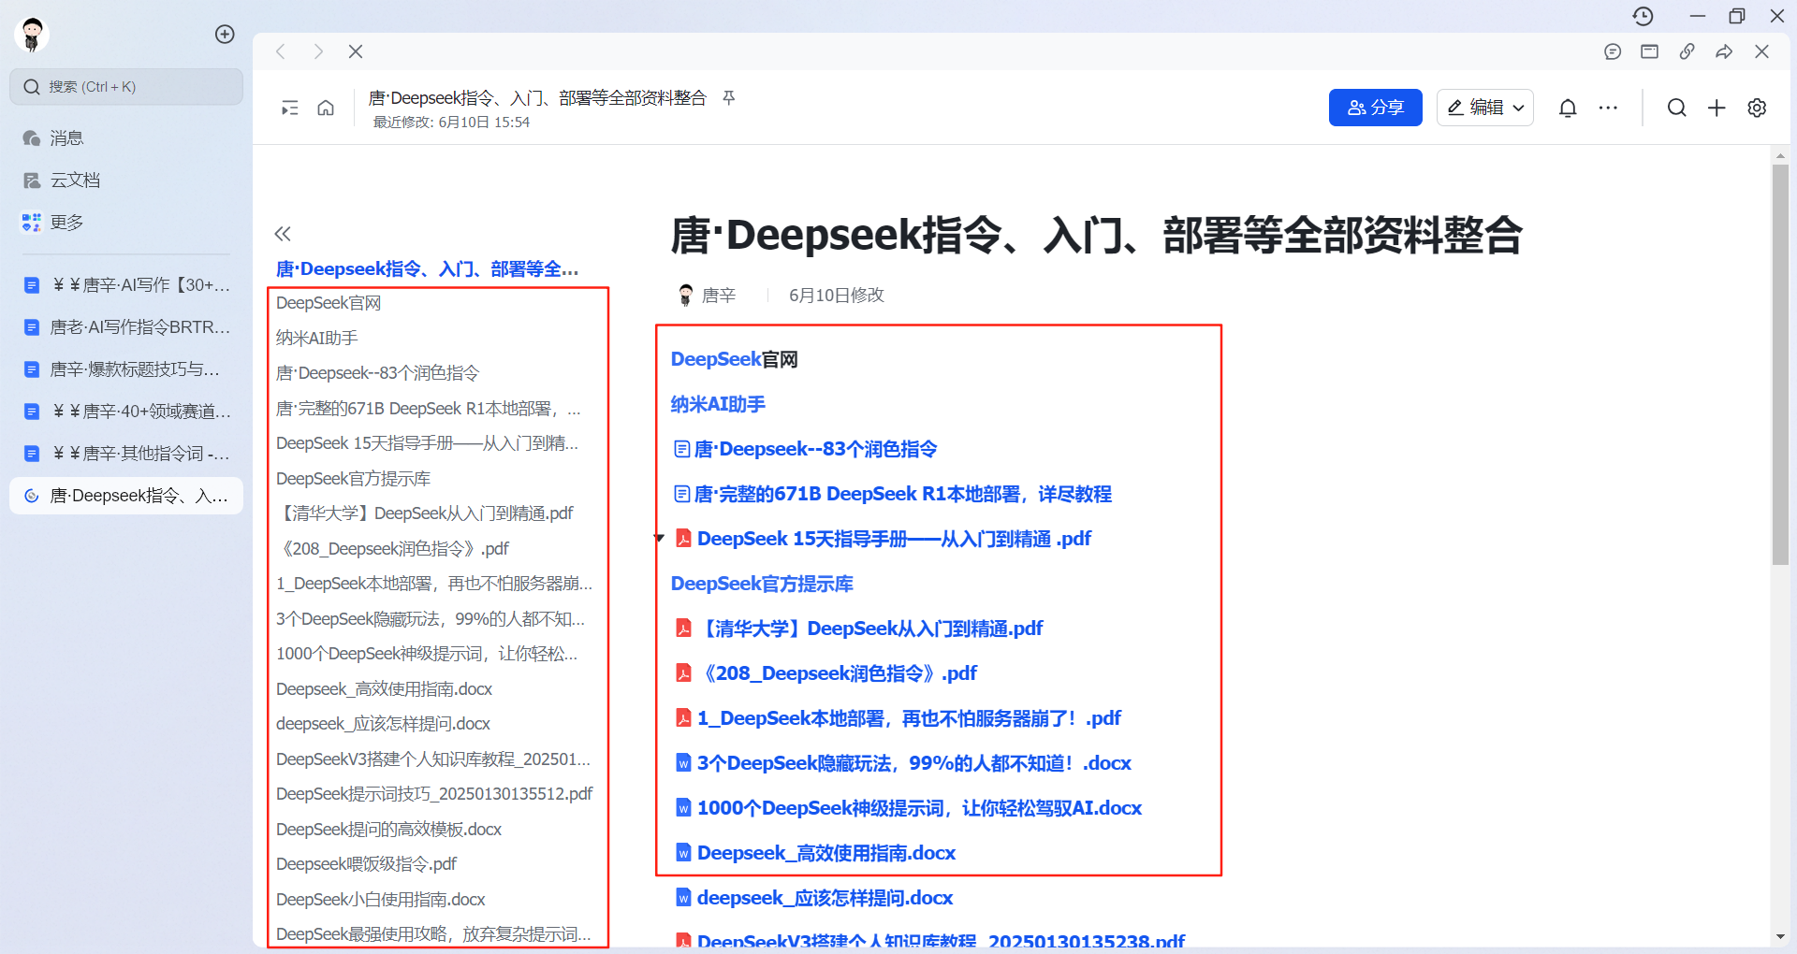The width and height of the screenshot is (1797, 954).
Task: Collapse the outline with double chevron
Action: pyautogui.click(x=283, y=234)
